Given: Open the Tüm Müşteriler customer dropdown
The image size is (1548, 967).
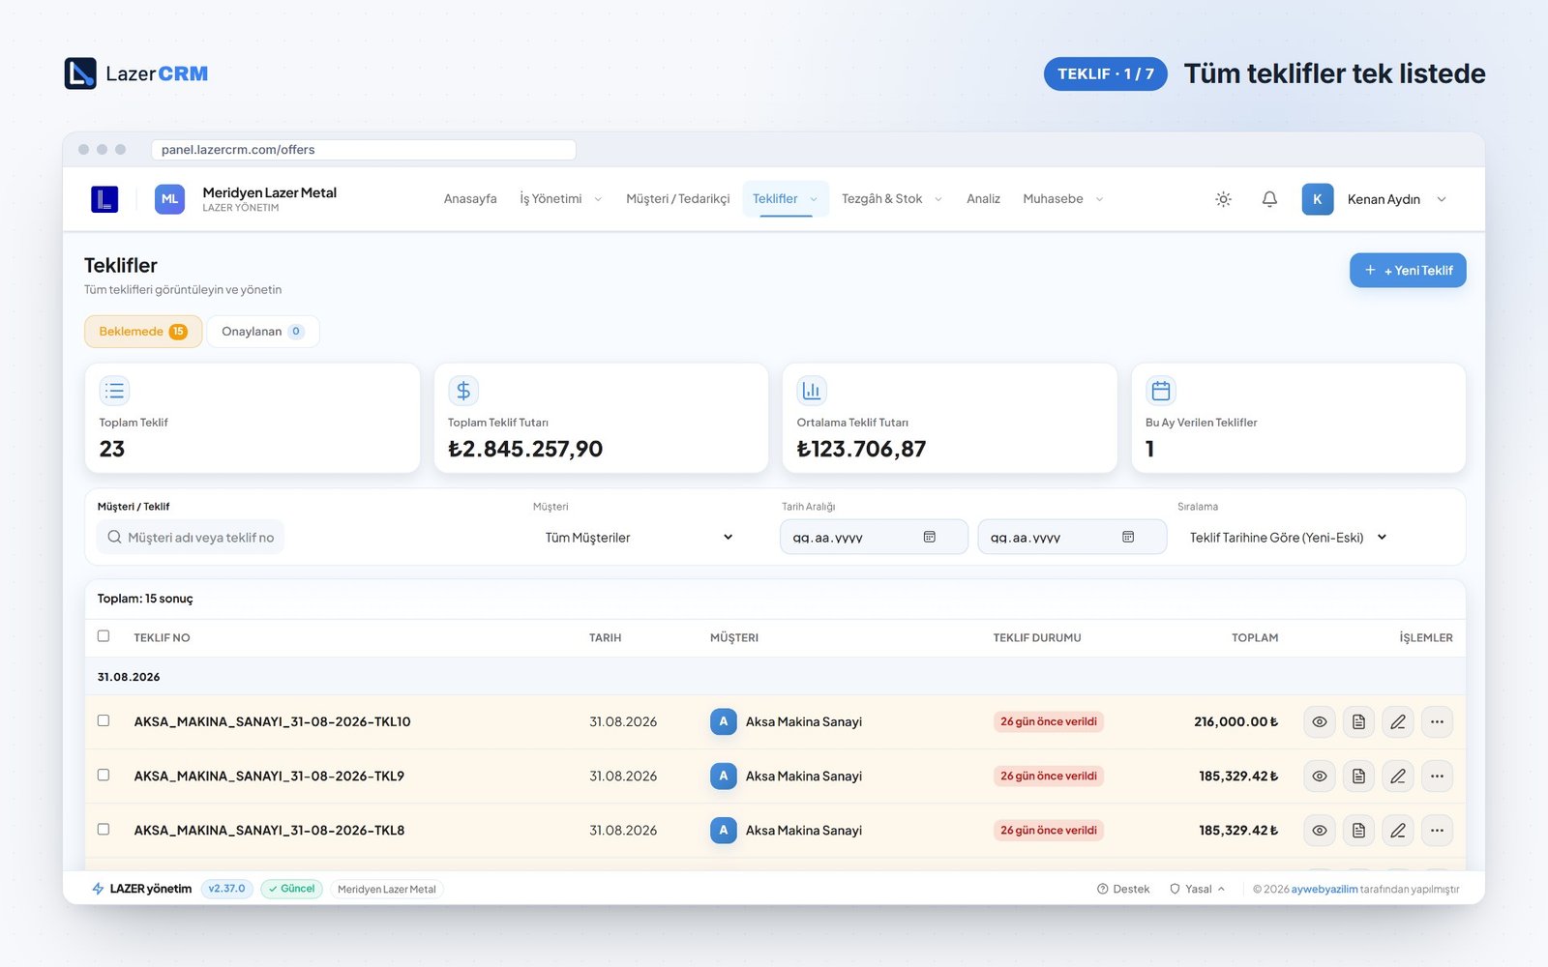Looking at the screenshot, I should (x=639, y=538).
